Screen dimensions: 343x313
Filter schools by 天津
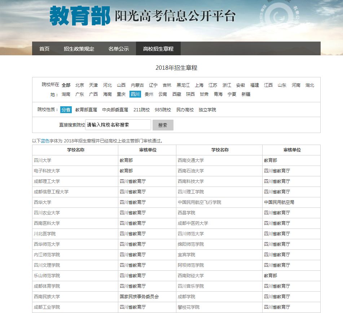(93, 85)
